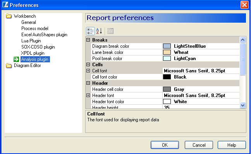
Task: Click the Black cell font color swatch
Action: pos(167,77)
